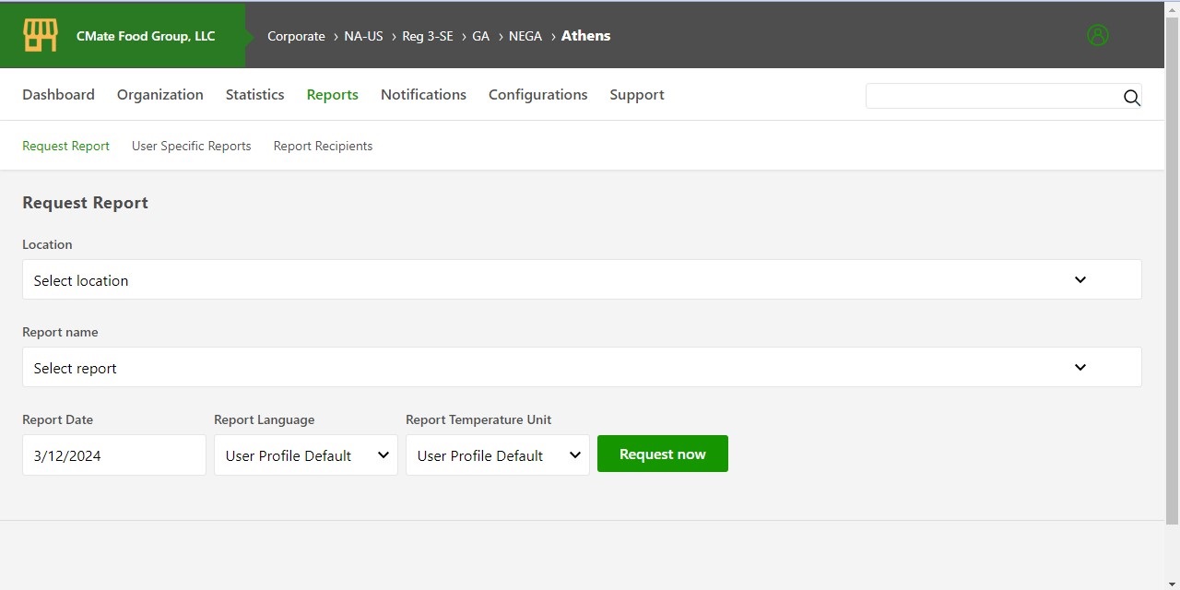Navigate to Corporate via breadcrumb link

(296, 36)
